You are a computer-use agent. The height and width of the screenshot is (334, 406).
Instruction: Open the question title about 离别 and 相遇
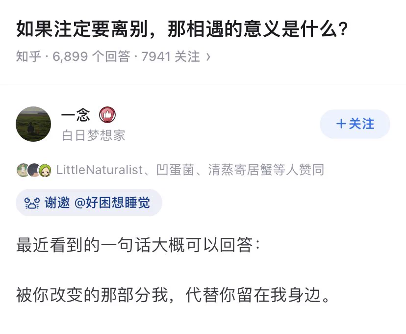[x=182, y=29]
